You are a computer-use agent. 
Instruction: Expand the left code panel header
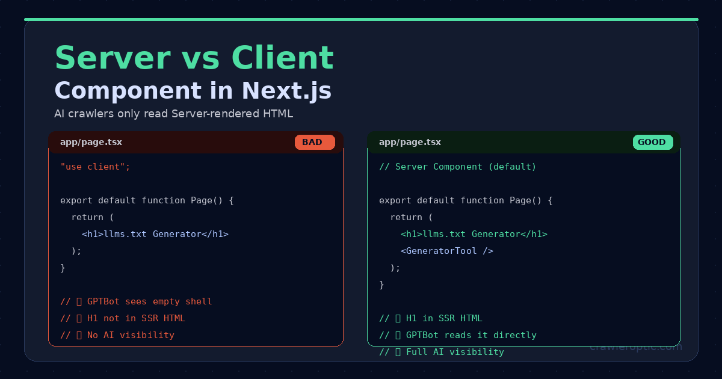coord(196,142)
